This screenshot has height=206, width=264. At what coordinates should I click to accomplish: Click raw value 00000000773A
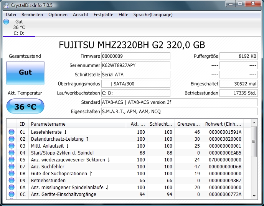pyautogui.click(x=225, y=194)
